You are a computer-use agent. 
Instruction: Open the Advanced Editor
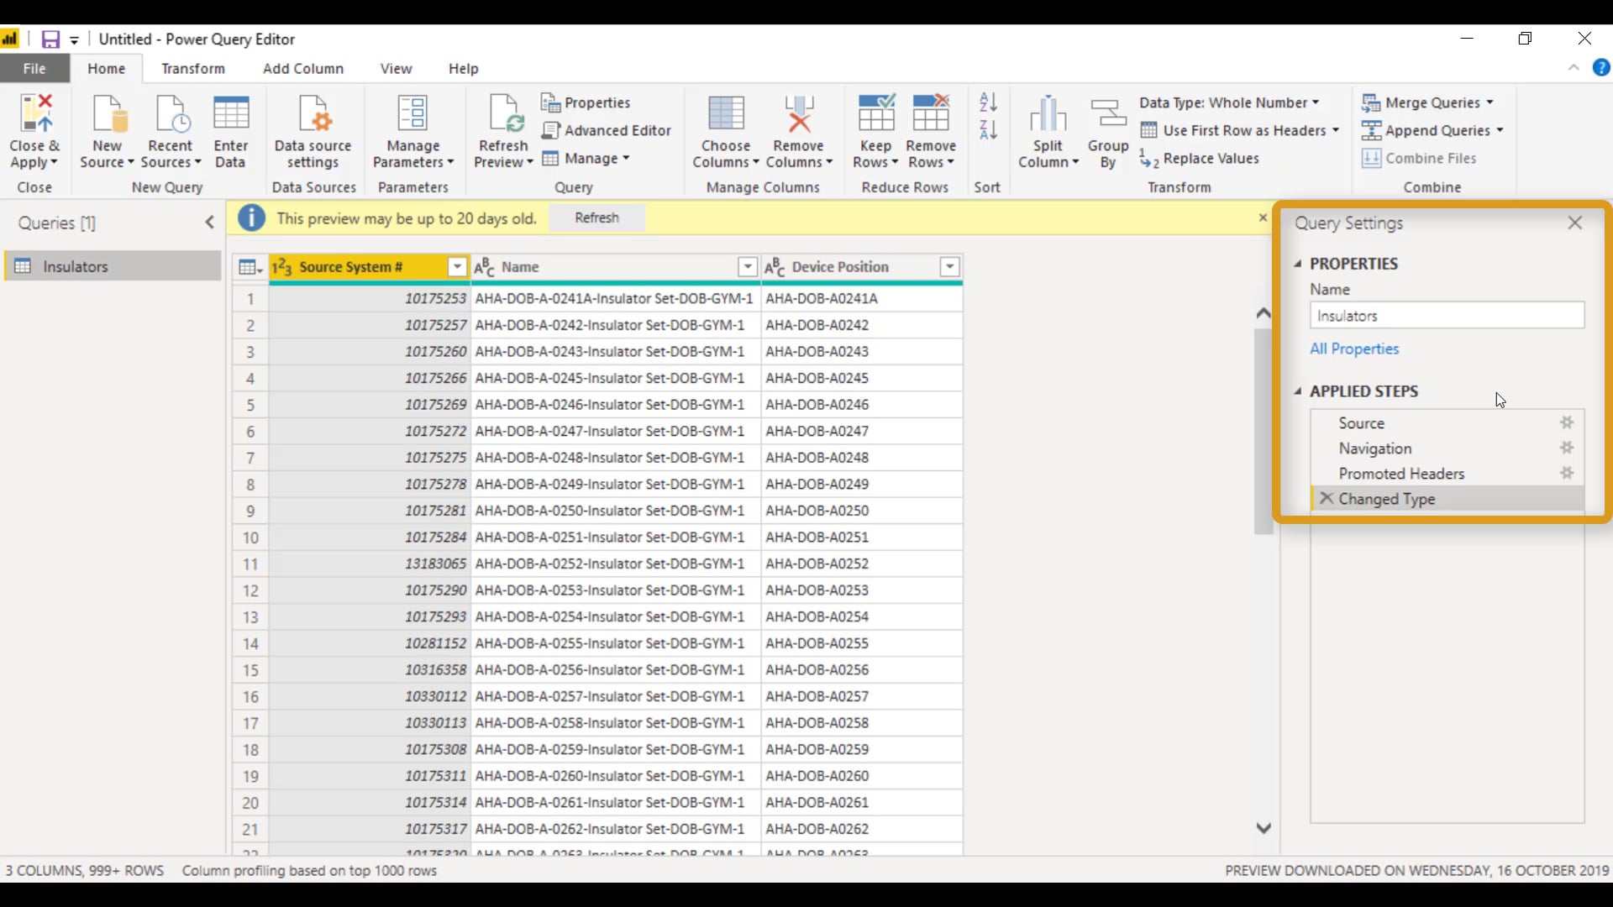coord(607,130)
